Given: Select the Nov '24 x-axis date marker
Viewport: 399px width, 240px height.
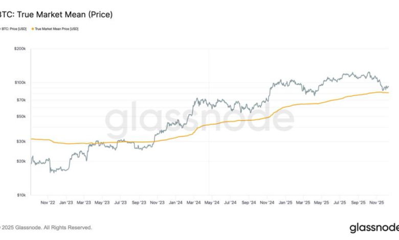Looking at the screenshot, I should 267,202.
